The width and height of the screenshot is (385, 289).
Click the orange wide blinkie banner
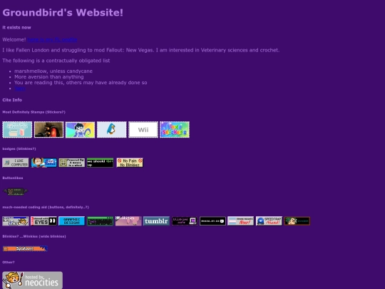25,249
